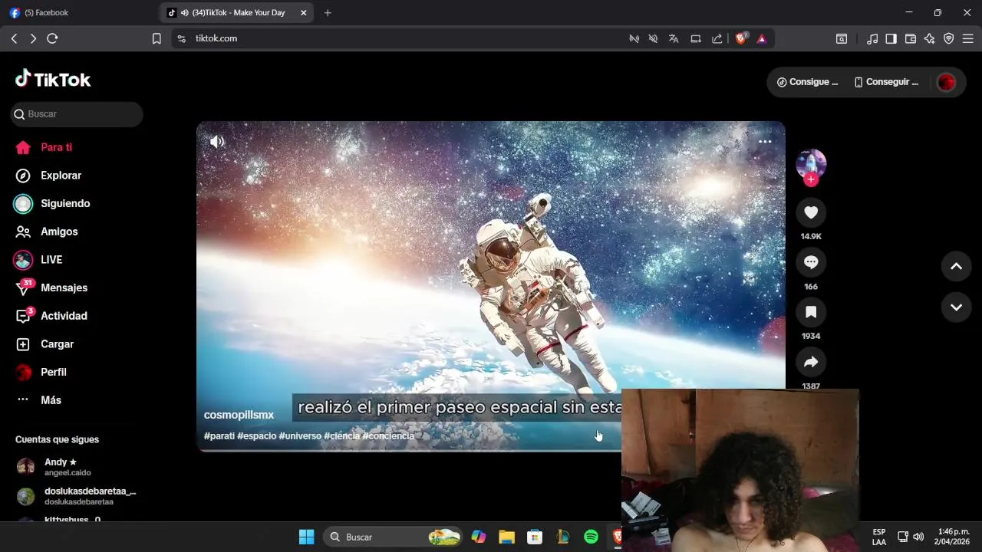
Task: Open the cosmopillsmx creator avatar
Action: click(x=811, y=163)
